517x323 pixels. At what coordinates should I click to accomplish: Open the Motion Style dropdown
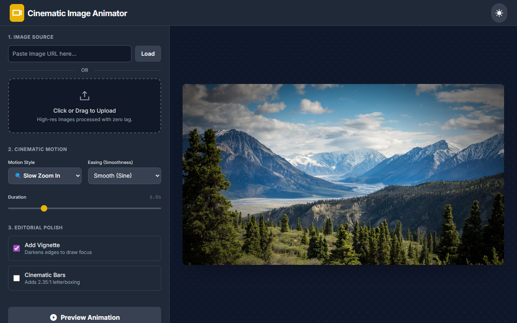coord(45,176)
